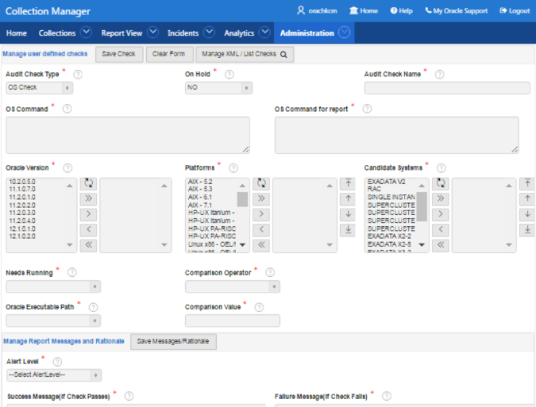Image resolution: width=536 pixels, height=407 pixels.
Task: Remove one selected Oracle Version
Action: click(88, 229)
